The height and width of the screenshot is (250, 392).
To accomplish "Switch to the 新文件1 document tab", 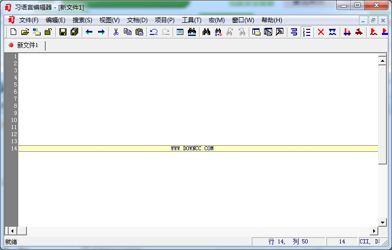I will coord(27,46).
